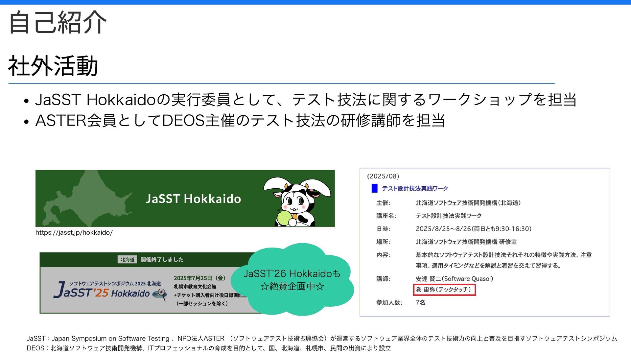The width and height of the screenshot is (631, 355).
Task: Click the 社外活動 section heading
Action: [53, 66]
